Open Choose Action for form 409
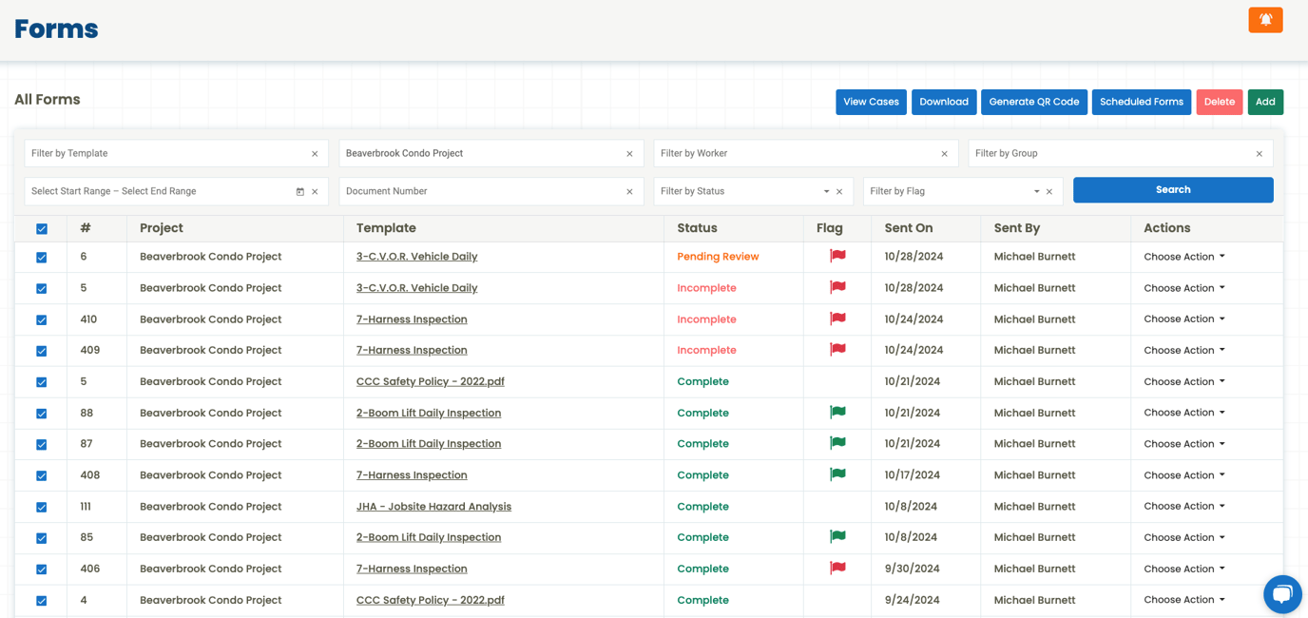This screenshot has height=618, width=1308. [1183, 351]
